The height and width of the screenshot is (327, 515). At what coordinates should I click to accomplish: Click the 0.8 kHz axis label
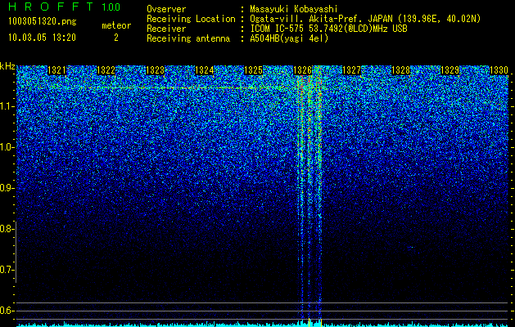pyautogui.click(x=6, y=229)
